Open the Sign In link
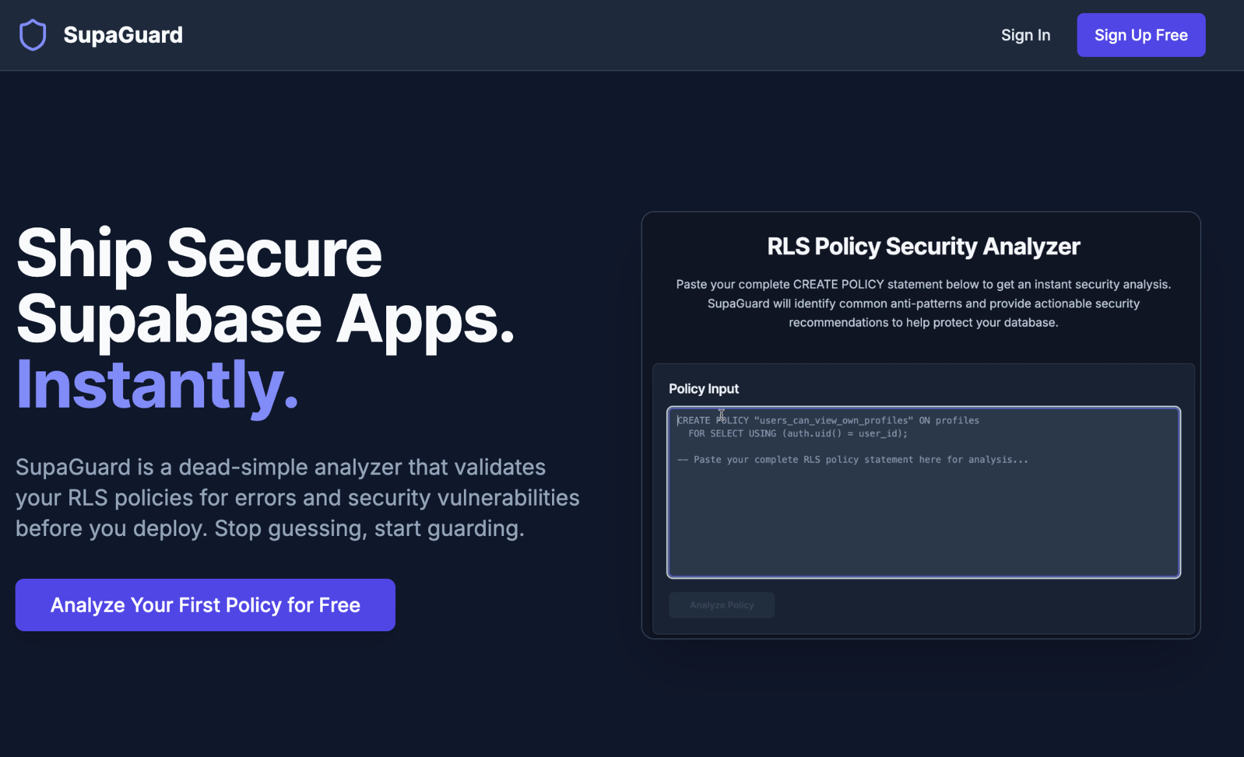This screenshot has height=757, width=1244. pyautogui.click(x=1026, y=35)
